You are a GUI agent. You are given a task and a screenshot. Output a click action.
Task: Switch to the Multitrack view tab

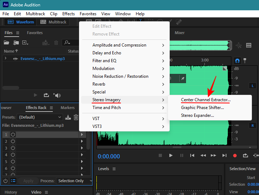pyautogui.click(x=54, y=22)
